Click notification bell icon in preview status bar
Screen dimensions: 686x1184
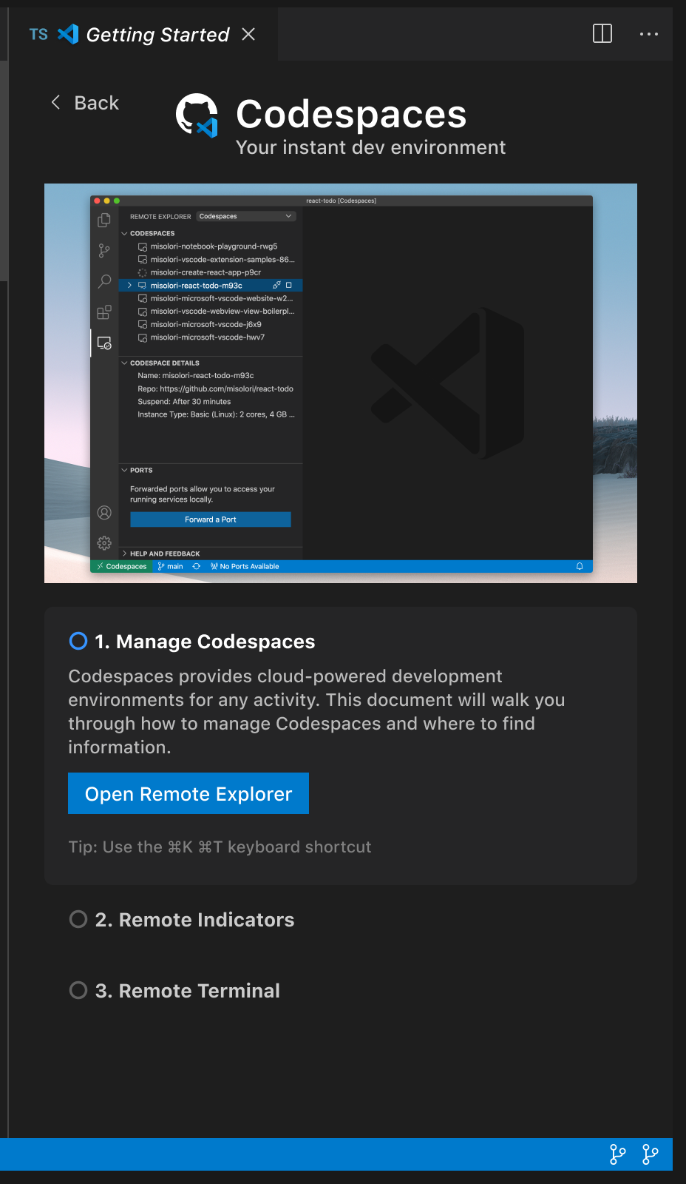tap(580, 566)
